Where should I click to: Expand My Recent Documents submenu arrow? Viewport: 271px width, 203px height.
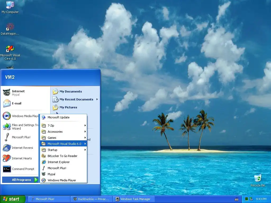[x=97, y=99]
